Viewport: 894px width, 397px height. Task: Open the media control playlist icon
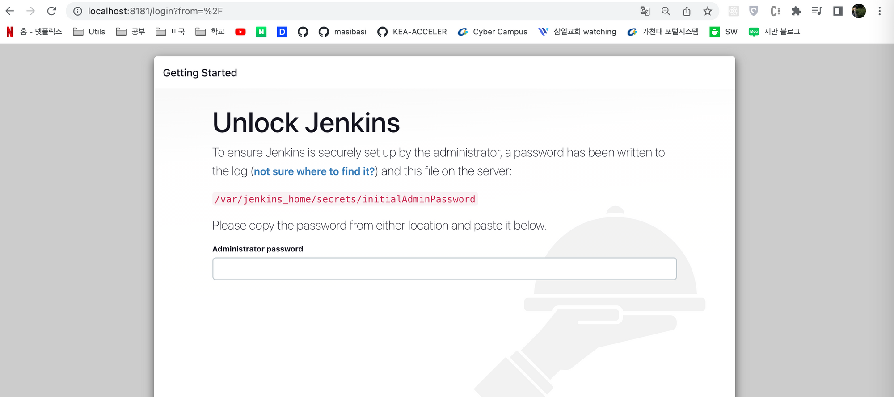point(817,11)
